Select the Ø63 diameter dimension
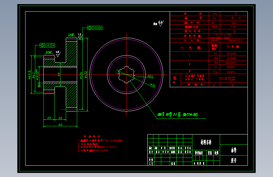Screen dimensions: 273x177 (33, 75)
